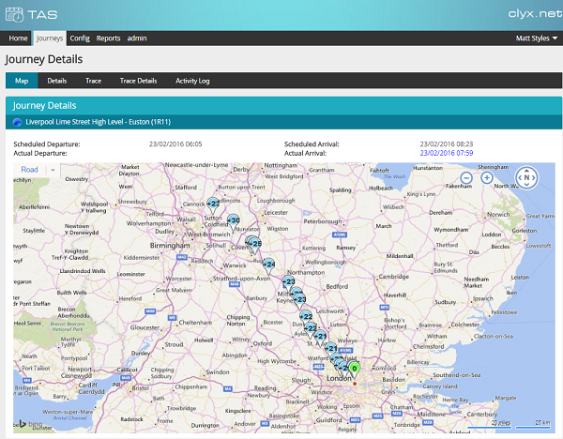Switch to the Activity Log tab
Viewport: 563px width, 439px height.
pos(192,81)
